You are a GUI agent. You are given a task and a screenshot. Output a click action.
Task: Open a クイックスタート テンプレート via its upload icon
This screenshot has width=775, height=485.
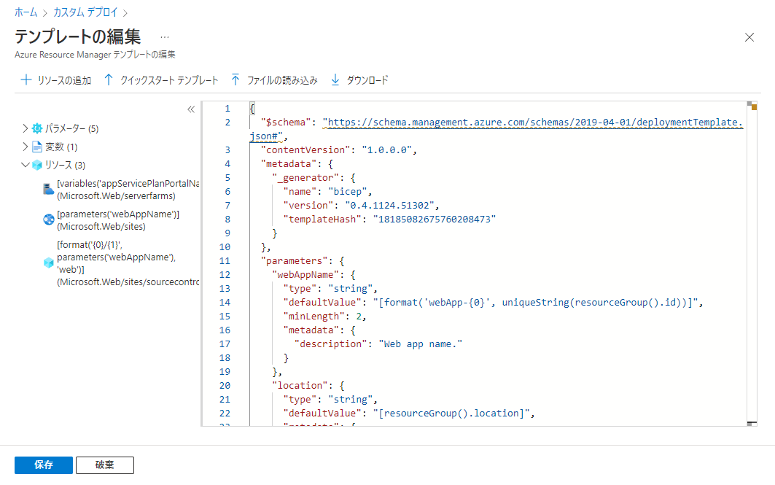109,80
